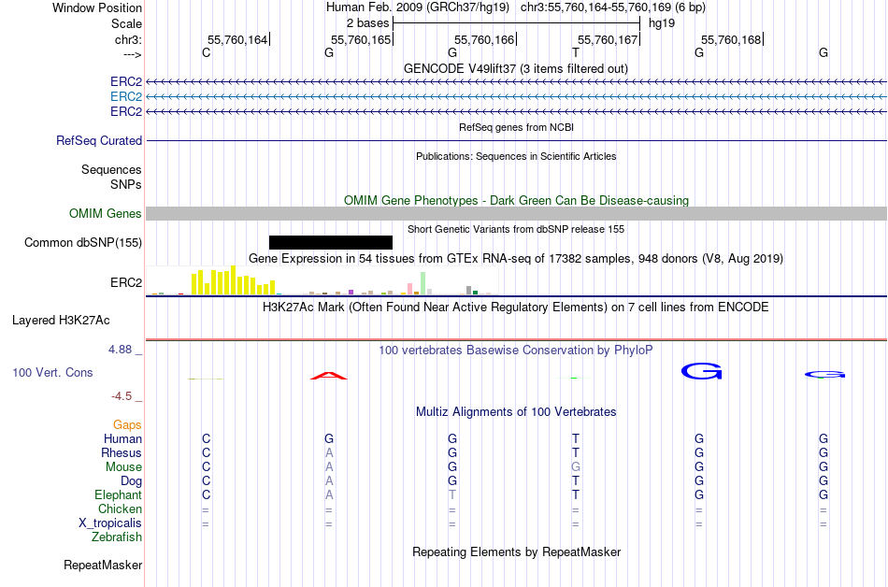Click the black dbSNP variant bar

click(x=331, y=242)
